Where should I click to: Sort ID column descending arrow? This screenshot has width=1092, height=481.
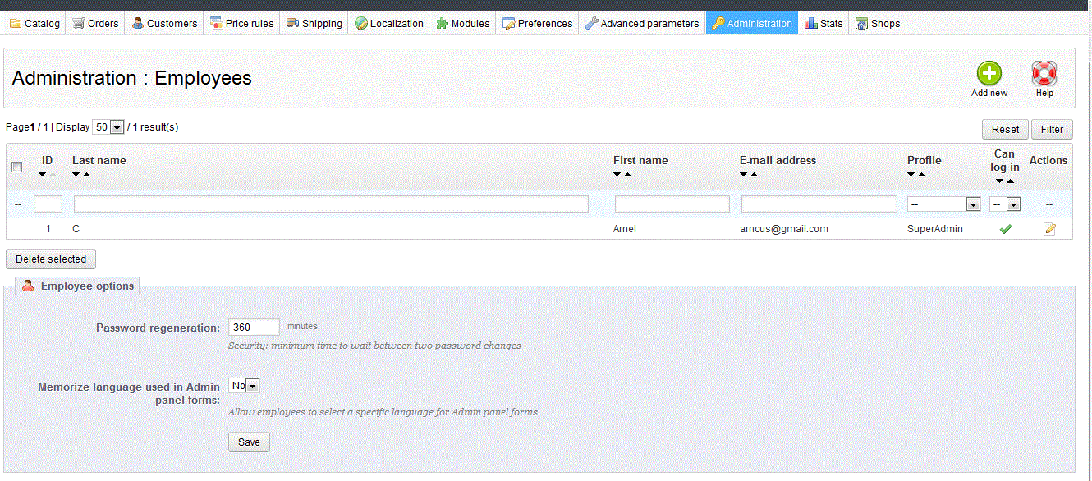43,175
